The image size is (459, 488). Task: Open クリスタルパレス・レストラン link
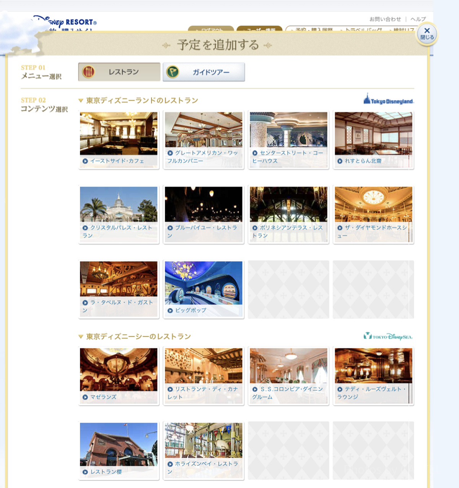click(x=117, y=232)
